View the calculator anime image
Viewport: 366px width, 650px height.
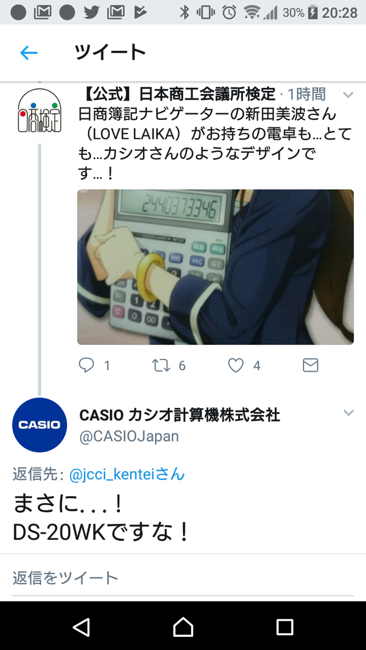point(216,267)
